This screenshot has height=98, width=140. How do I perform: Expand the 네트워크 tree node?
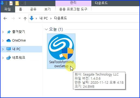coord(3,58)
